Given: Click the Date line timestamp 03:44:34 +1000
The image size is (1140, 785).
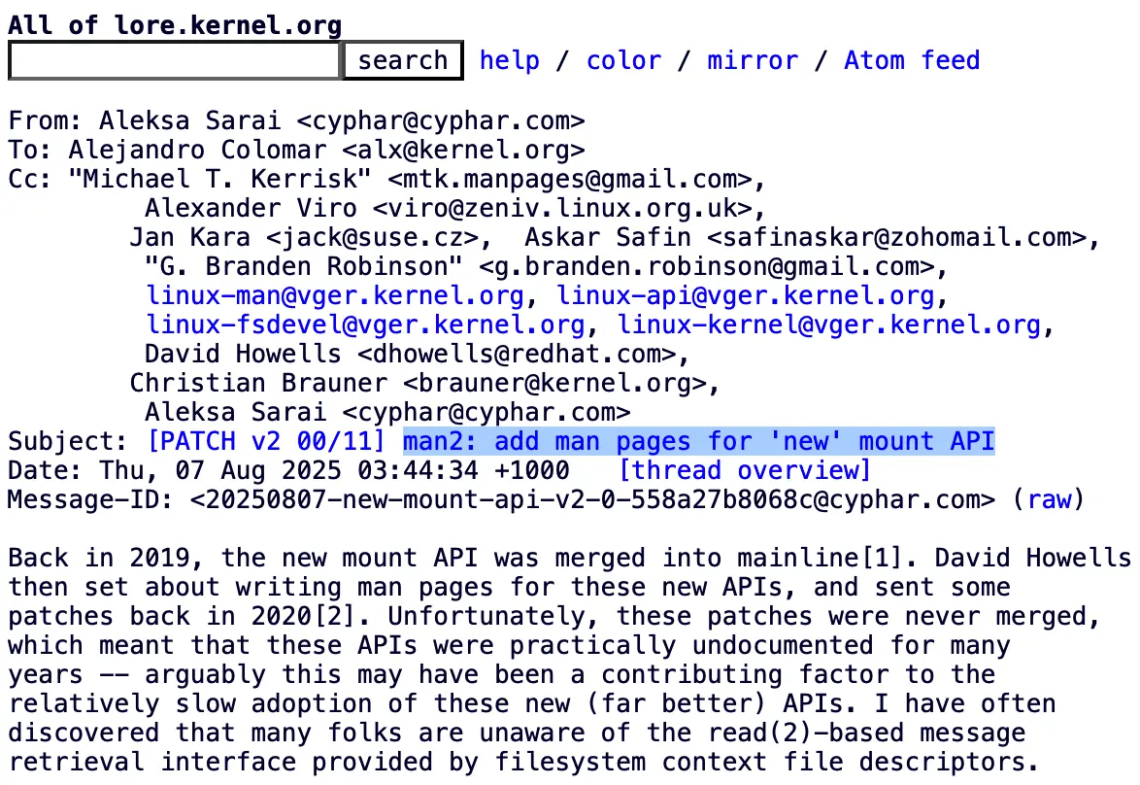Looking at the screenshot, I should 463,471.
